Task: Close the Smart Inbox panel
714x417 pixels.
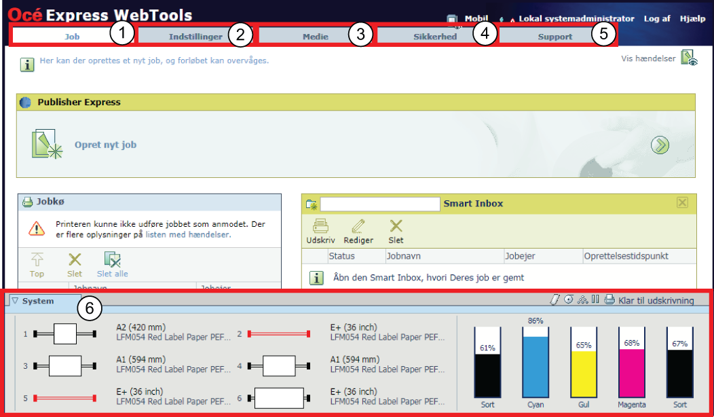Action: click(x=682, y=202)
